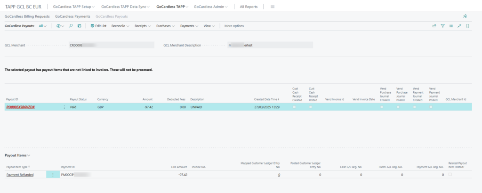
Task: Click the collapse page arrows icon
Action: [459, 26]
